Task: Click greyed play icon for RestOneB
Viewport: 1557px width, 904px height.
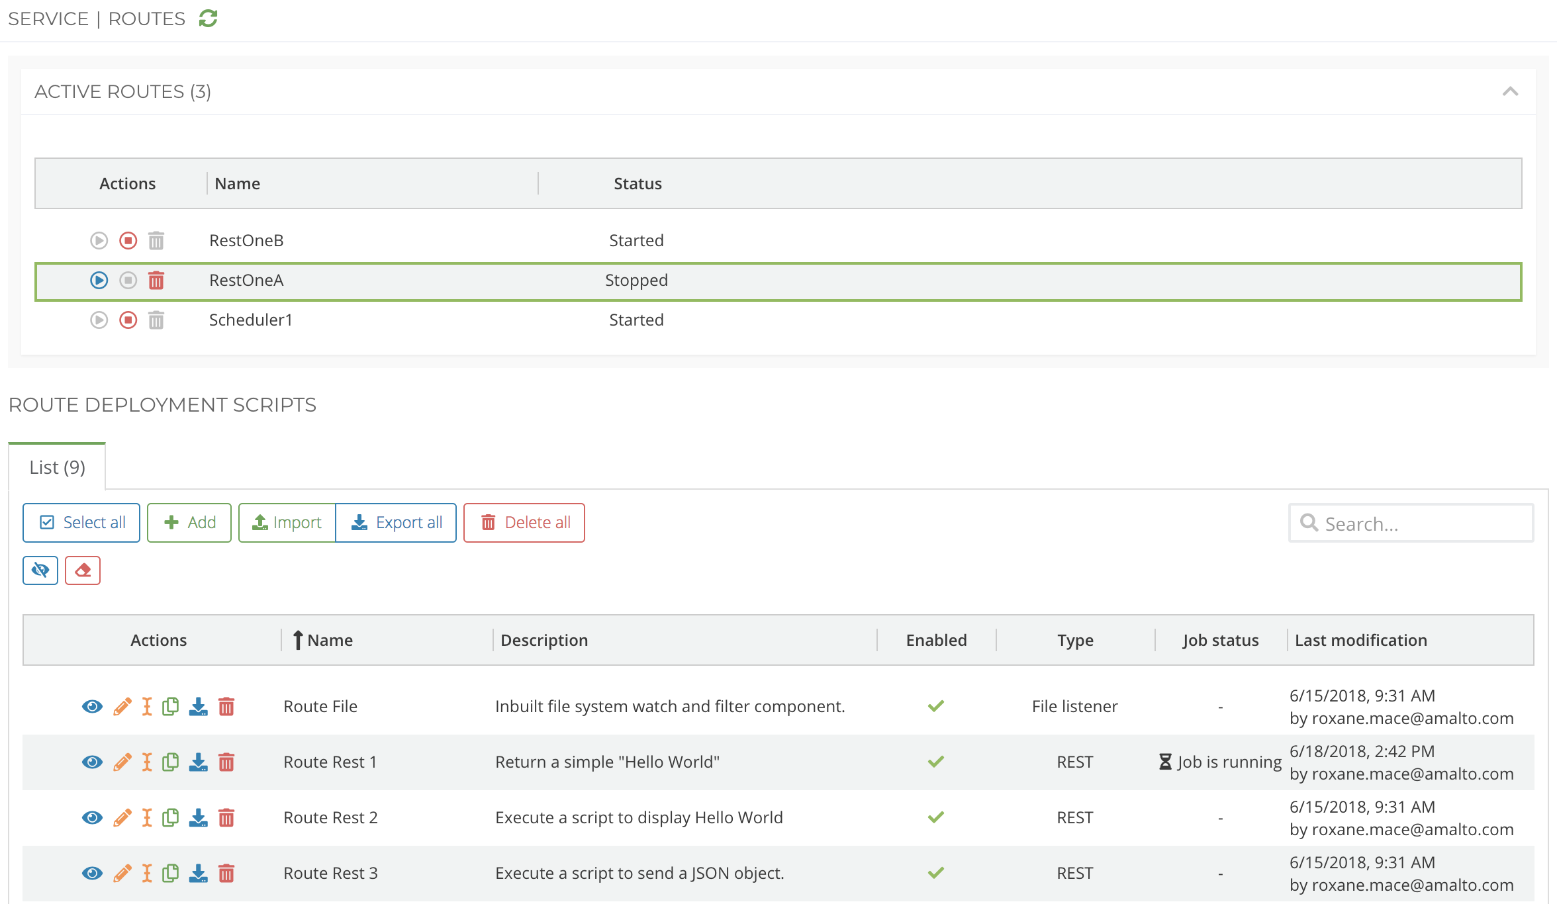Action: [x=99, y=241]
